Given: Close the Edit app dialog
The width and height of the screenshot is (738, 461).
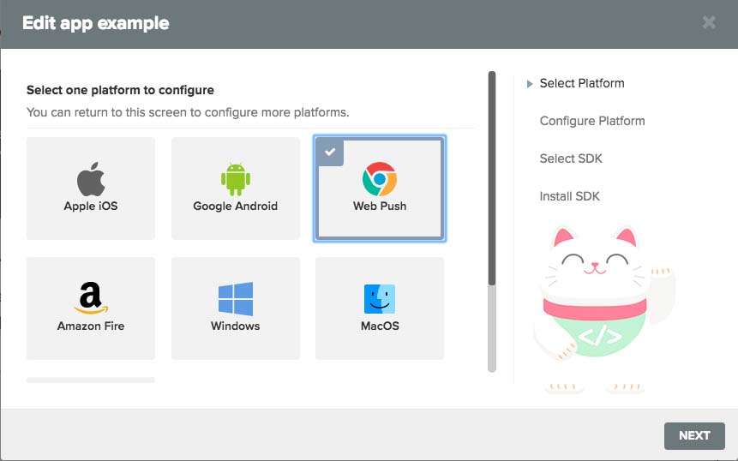Looking at the screenshot, I should coord(709,22).
